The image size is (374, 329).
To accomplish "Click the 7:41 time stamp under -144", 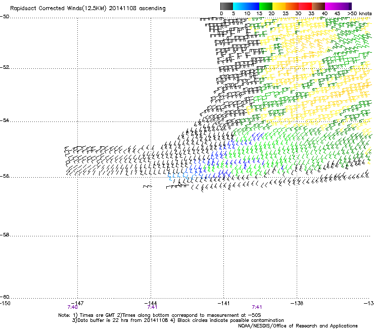I will (x=152, y=307).
